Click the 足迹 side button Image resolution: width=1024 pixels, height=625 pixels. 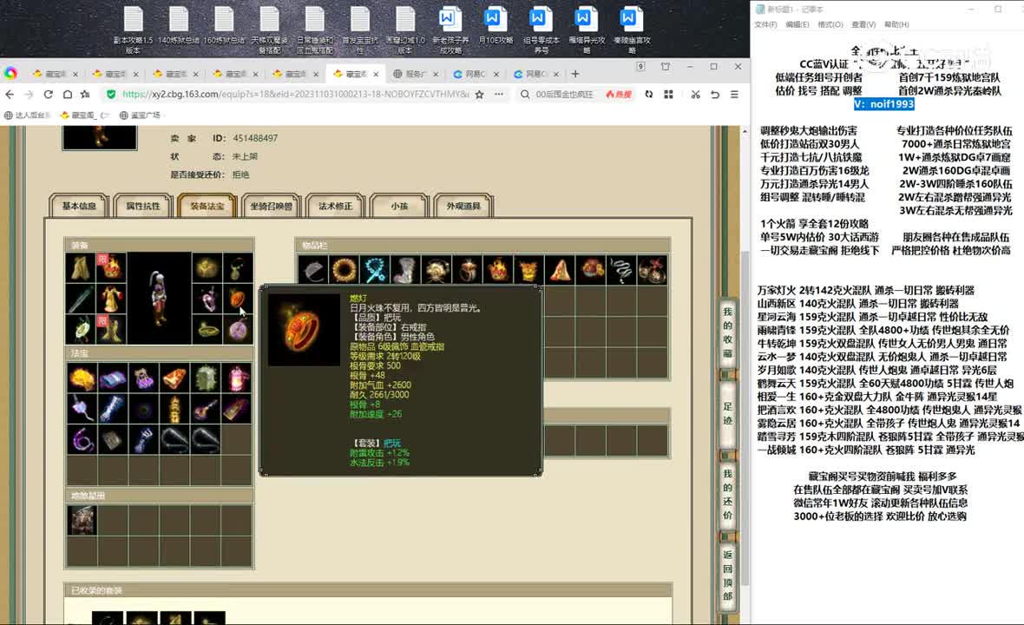(x=727, y=413)
